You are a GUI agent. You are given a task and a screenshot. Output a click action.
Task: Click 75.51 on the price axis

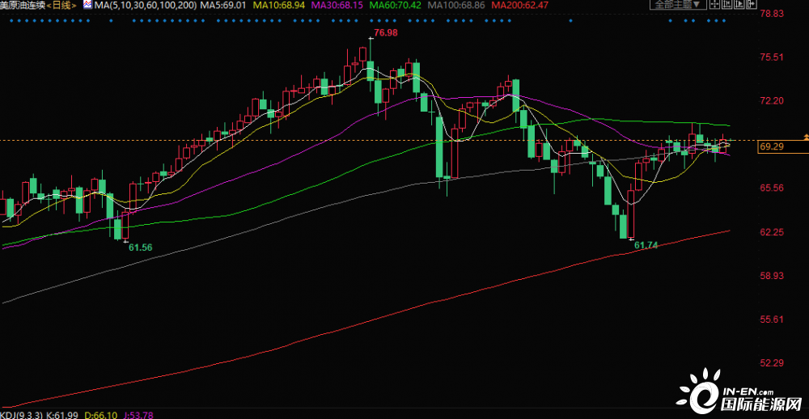click(x=773, y=57)
